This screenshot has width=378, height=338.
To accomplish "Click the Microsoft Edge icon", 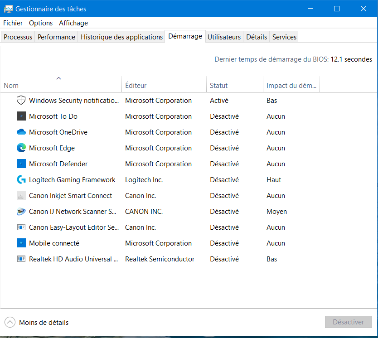I will (21, 148).
